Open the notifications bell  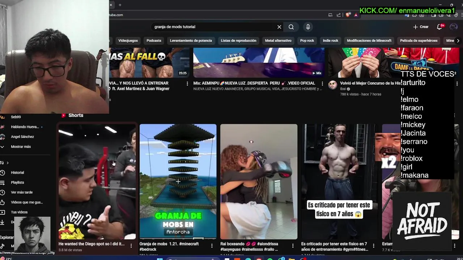(x=440, y=27)
